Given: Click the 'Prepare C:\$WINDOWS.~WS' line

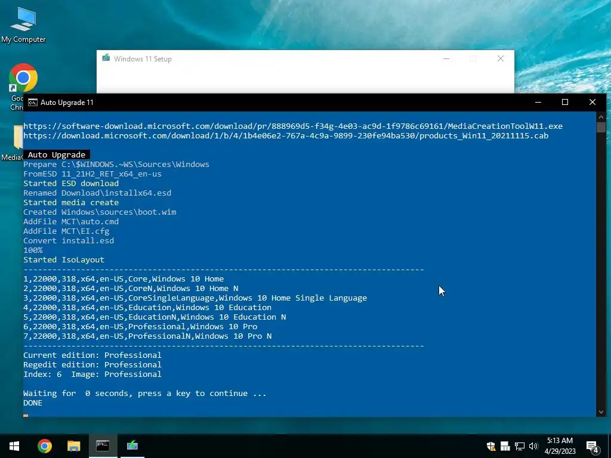Looking at the screenshot, I should pos(116,164).
